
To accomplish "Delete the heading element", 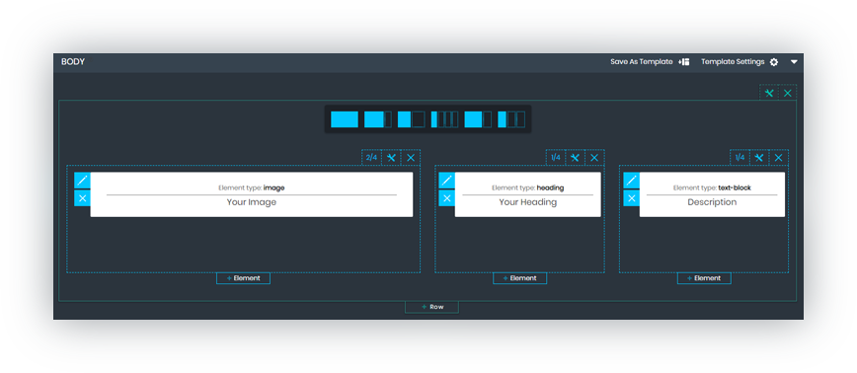I will click(x=446, y=198).
